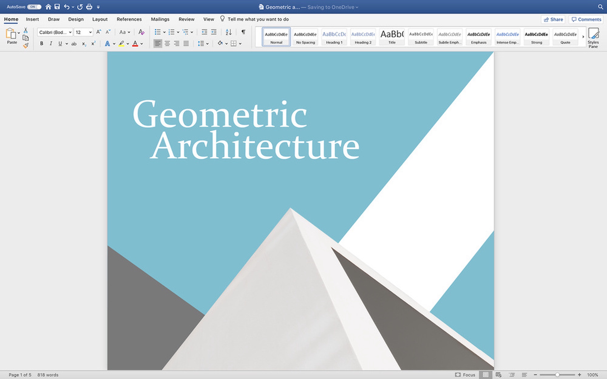Click the Sort A-Z icon

(x=229, y=32)
